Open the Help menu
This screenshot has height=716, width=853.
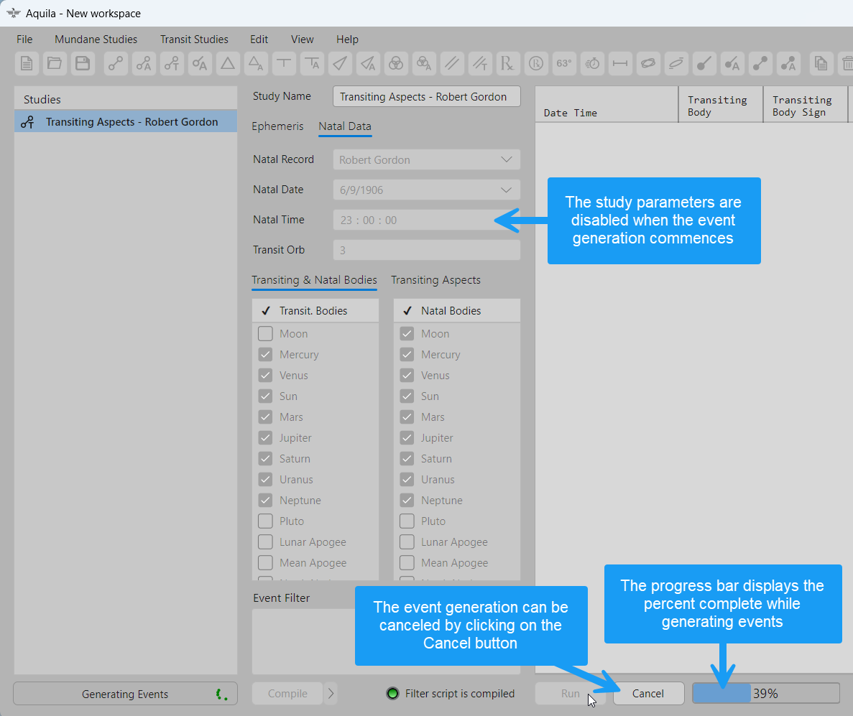pos(347,39)
